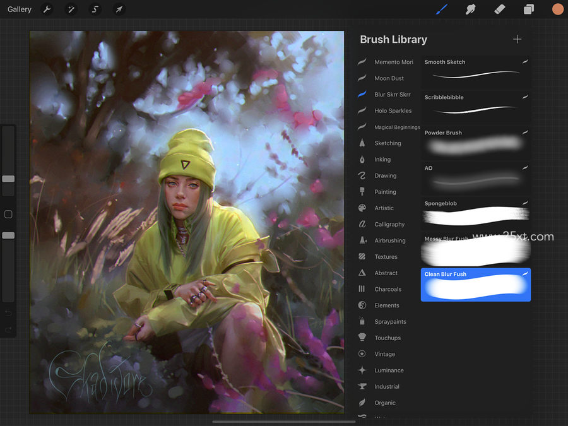The height and width of the screenshot is (426, 568).
Task: Click the Luminance sparkle icon
Action: click(362, 370)
